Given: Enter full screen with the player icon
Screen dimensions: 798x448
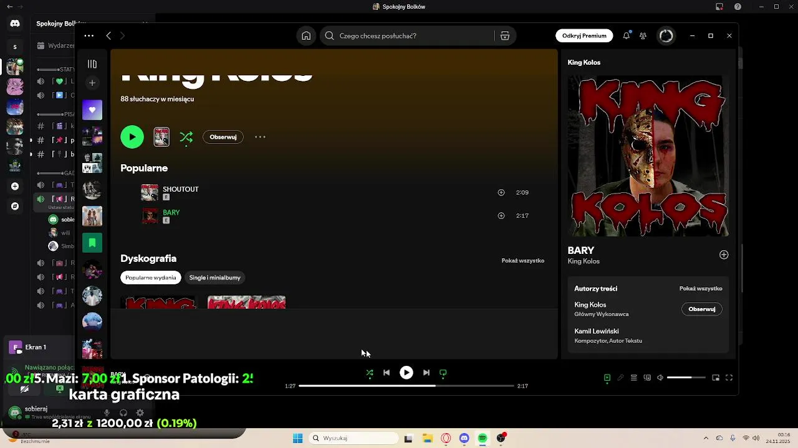Looking at the screenshot, I should click(729, 378).
